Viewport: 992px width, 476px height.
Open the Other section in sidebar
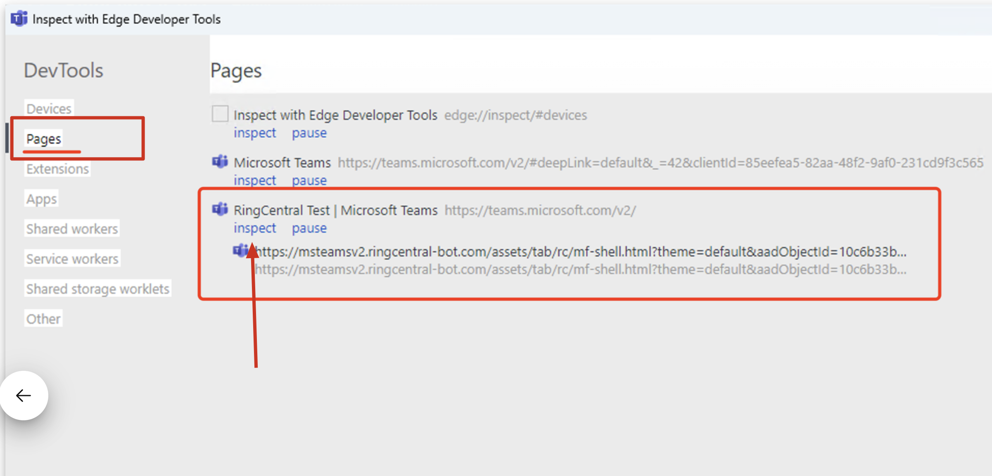tap(43, 318)
